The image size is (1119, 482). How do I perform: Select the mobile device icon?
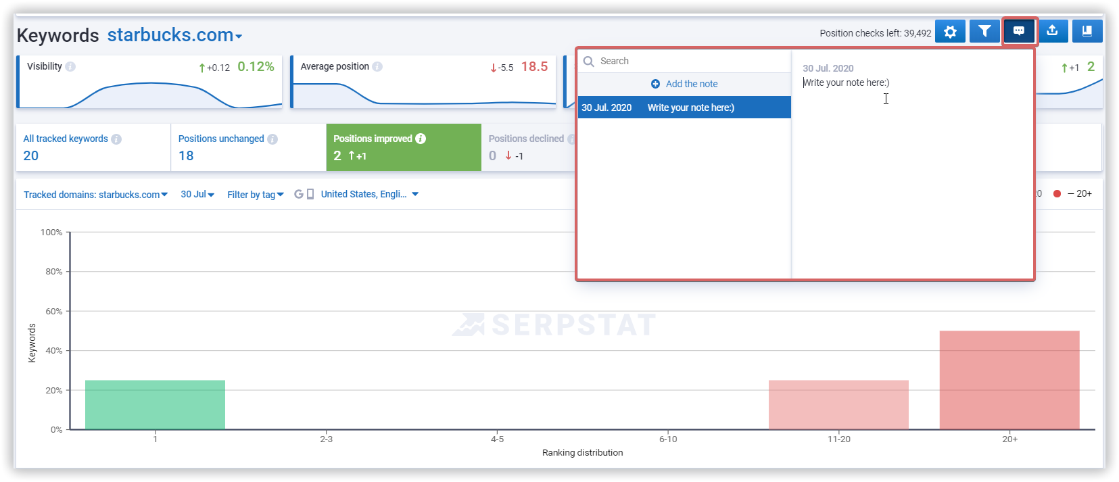[x=310, y=194]
